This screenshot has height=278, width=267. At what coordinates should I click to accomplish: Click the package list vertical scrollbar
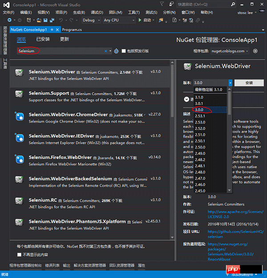[172, 150]
